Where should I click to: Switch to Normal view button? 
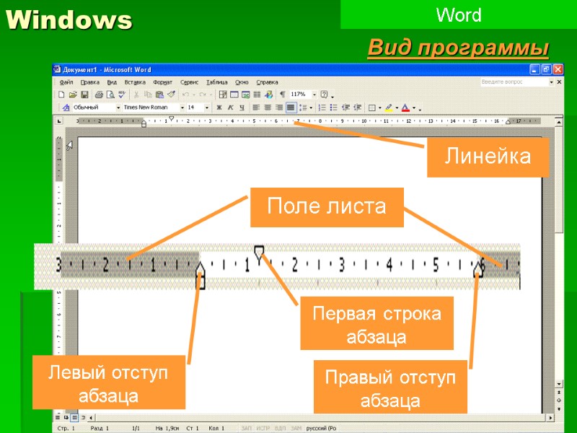point(58,418)
